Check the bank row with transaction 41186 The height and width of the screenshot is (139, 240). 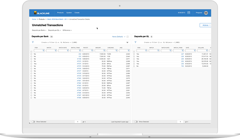tap(31, 59)
